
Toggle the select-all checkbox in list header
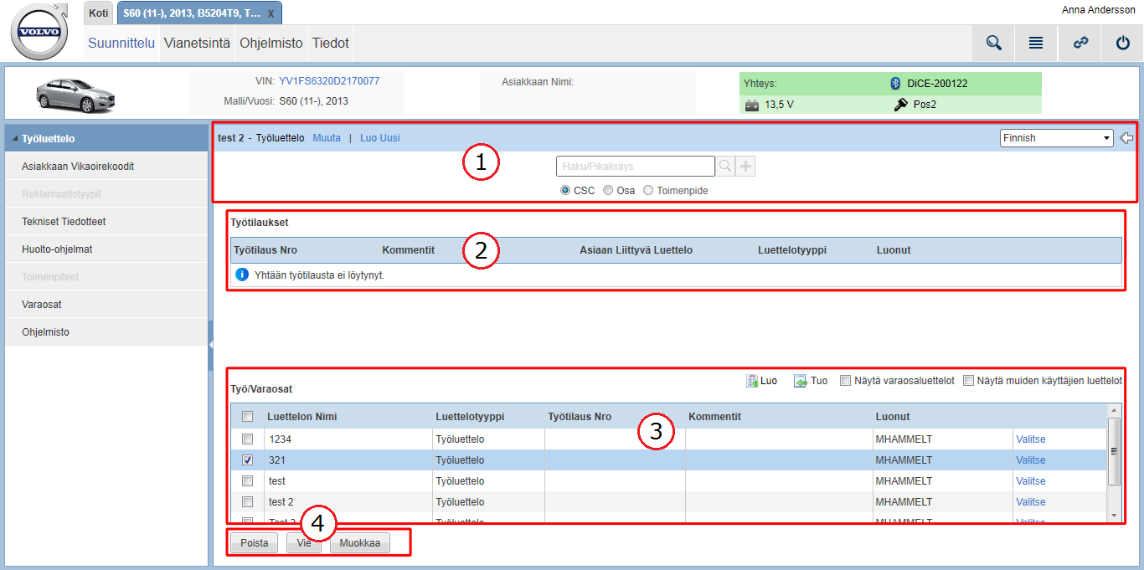(247, 417)
